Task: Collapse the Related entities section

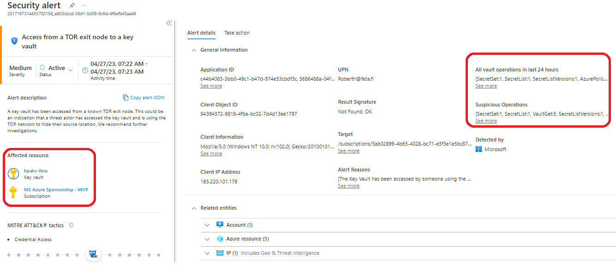Action: click(194, 208)
